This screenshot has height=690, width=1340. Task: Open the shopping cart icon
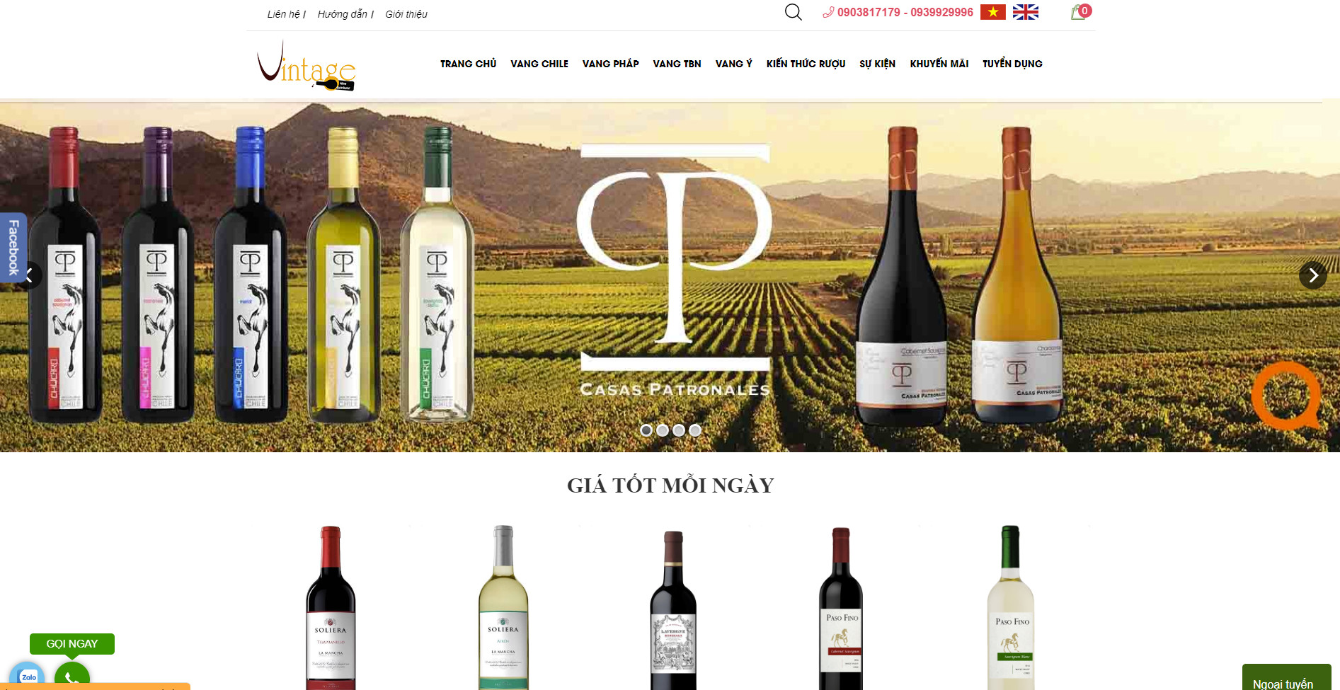(1080, 12)
